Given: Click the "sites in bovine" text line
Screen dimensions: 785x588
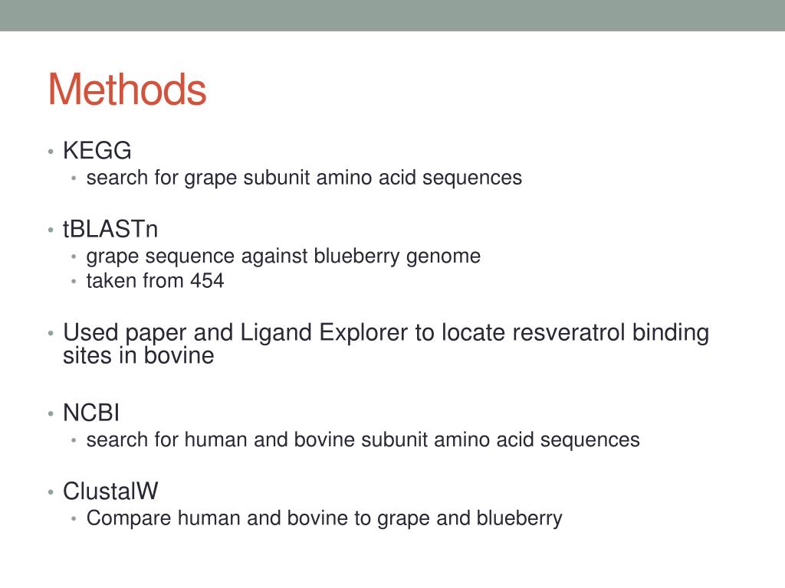Looking at the screenshot, I should [138, 356].
